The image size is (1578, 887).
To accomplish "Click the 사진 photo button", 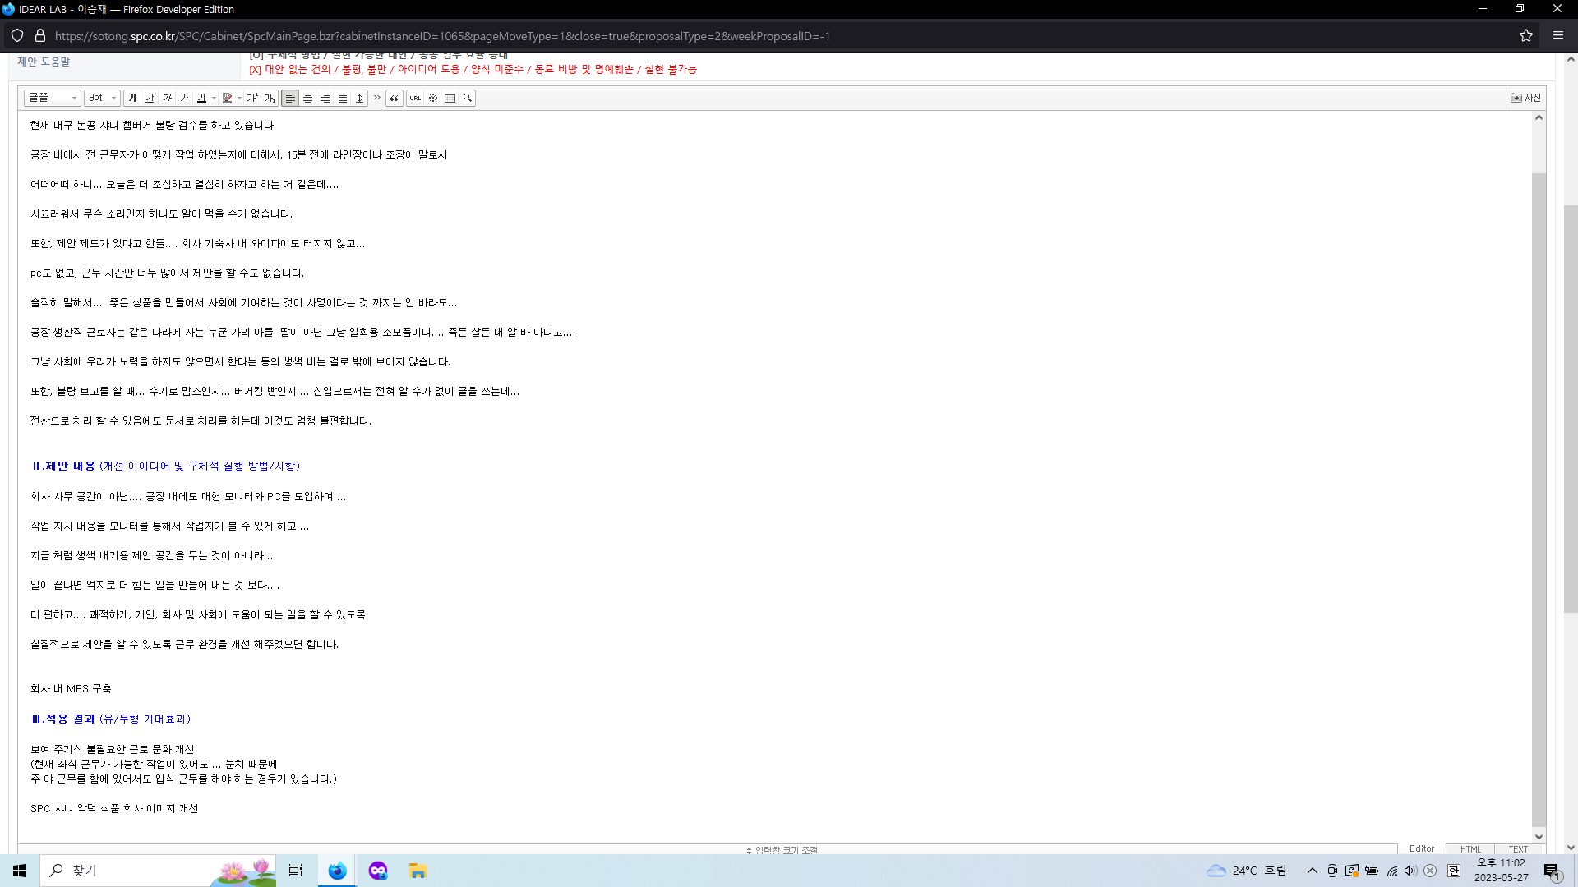I will 1526,98.
